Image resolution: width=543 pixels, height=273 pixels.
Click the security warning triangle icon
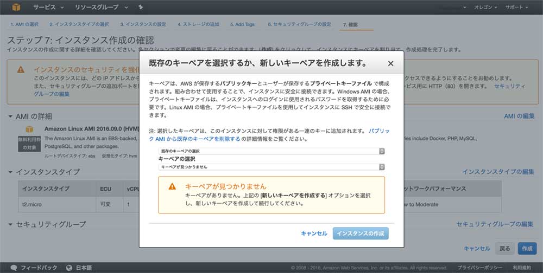(21, 70)
